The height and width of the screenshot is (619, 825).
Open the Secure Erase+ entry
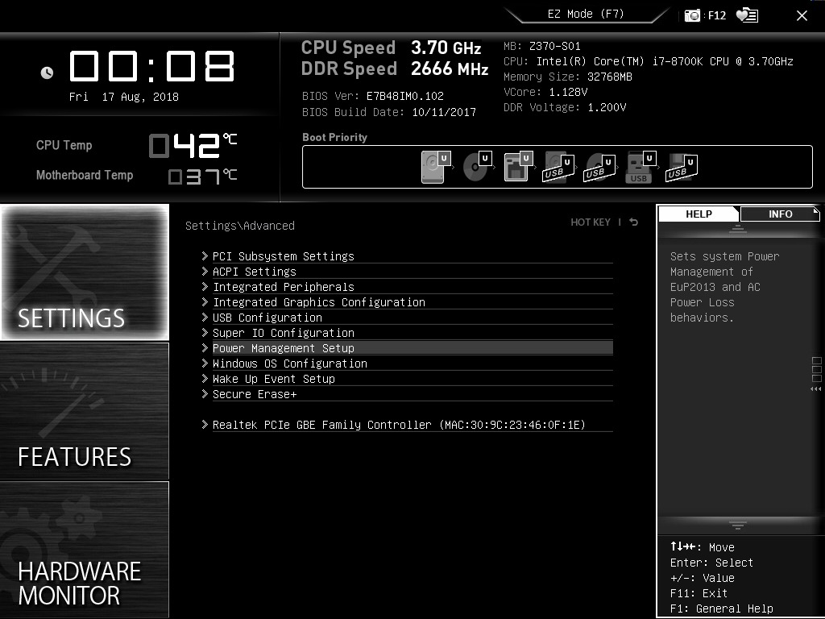[250, 394]
